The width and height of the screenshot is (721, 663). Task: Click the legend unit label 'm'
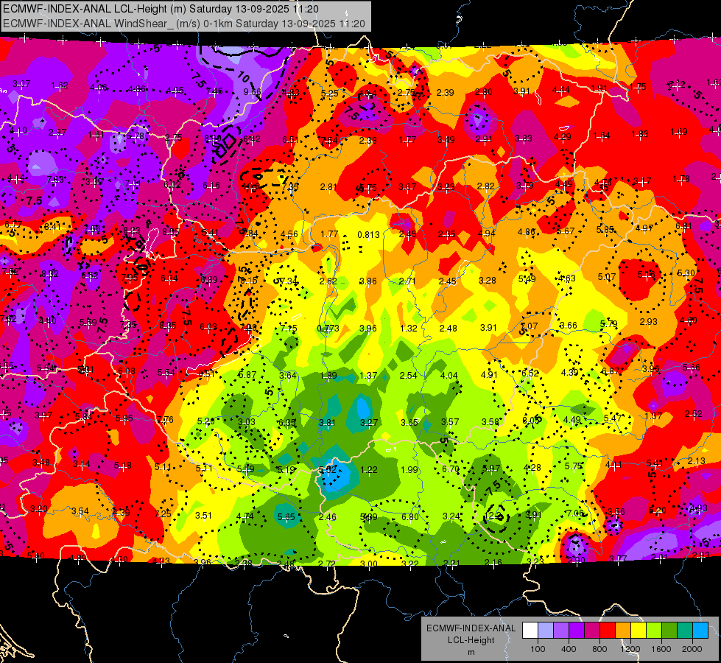[x=471, y=653]
